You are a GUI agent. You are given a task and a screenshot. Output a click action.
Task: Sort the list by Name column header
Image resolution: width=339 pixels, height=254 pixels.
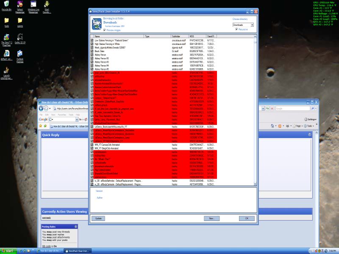click(x=119, y=36)
